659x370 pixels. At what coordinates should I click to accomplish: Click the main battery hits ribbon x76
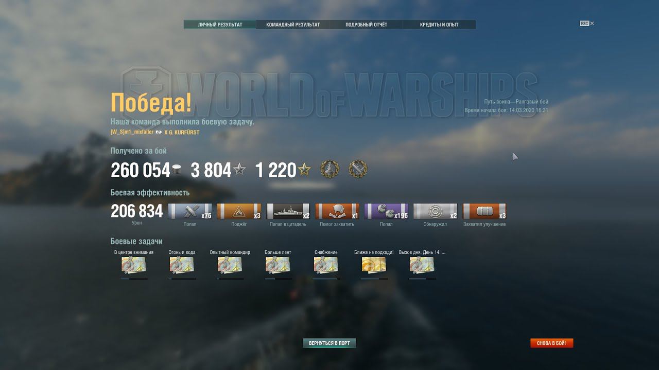(x=190, y=212)
